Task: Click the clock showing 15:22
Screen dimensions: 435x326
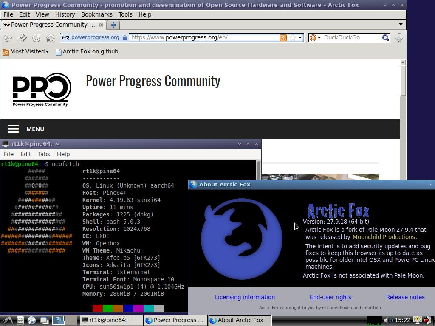Action: [402, 320]
